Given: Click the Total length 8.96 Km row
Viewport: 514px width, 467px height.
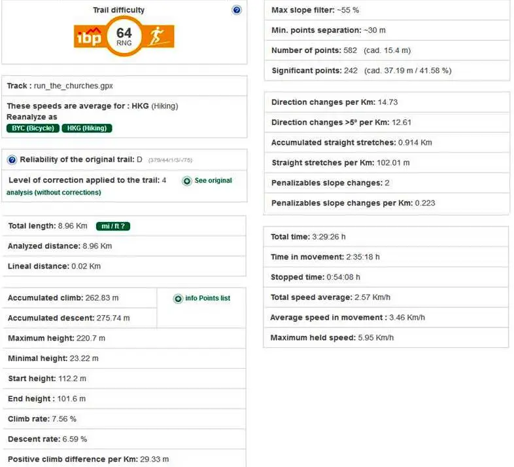Looking at the screenshot, I should coord(47,226).
